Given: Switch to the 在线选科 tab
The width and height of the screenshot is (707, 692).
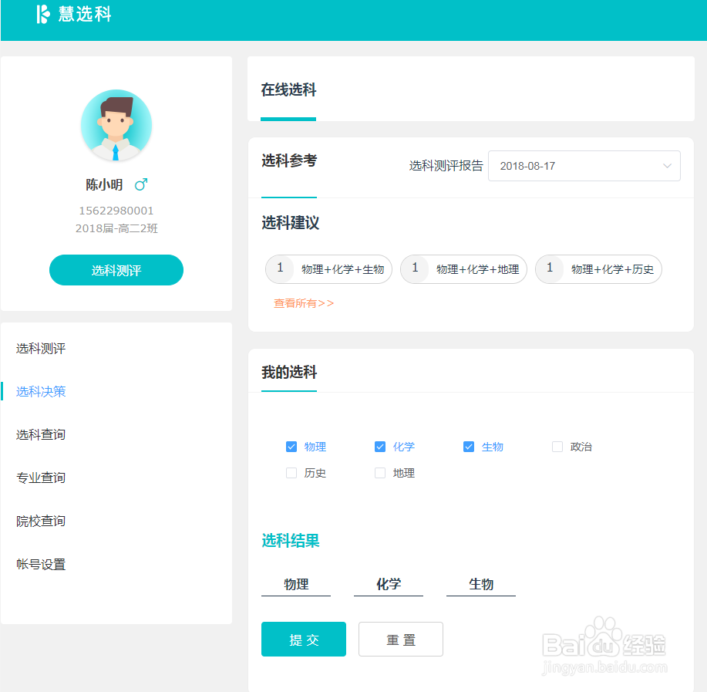Looking at the screenshot, I should tap(288, 89).
